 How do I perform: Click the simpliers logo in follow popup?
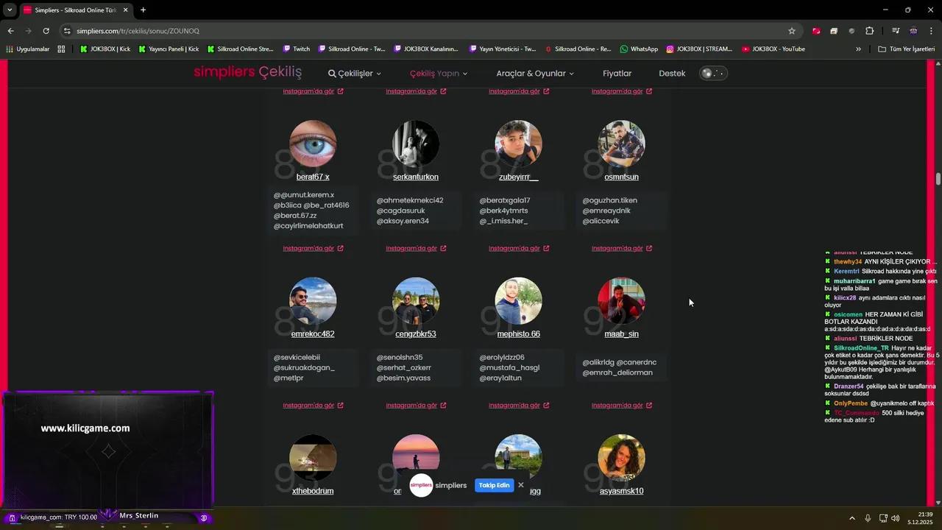421,485
